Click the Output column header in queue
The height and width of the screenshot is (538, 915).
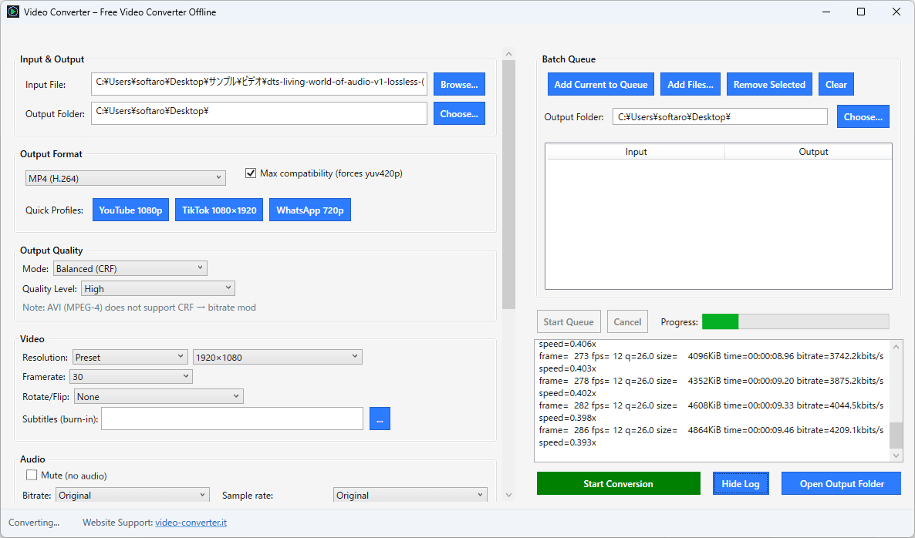(x=813, y=152)
